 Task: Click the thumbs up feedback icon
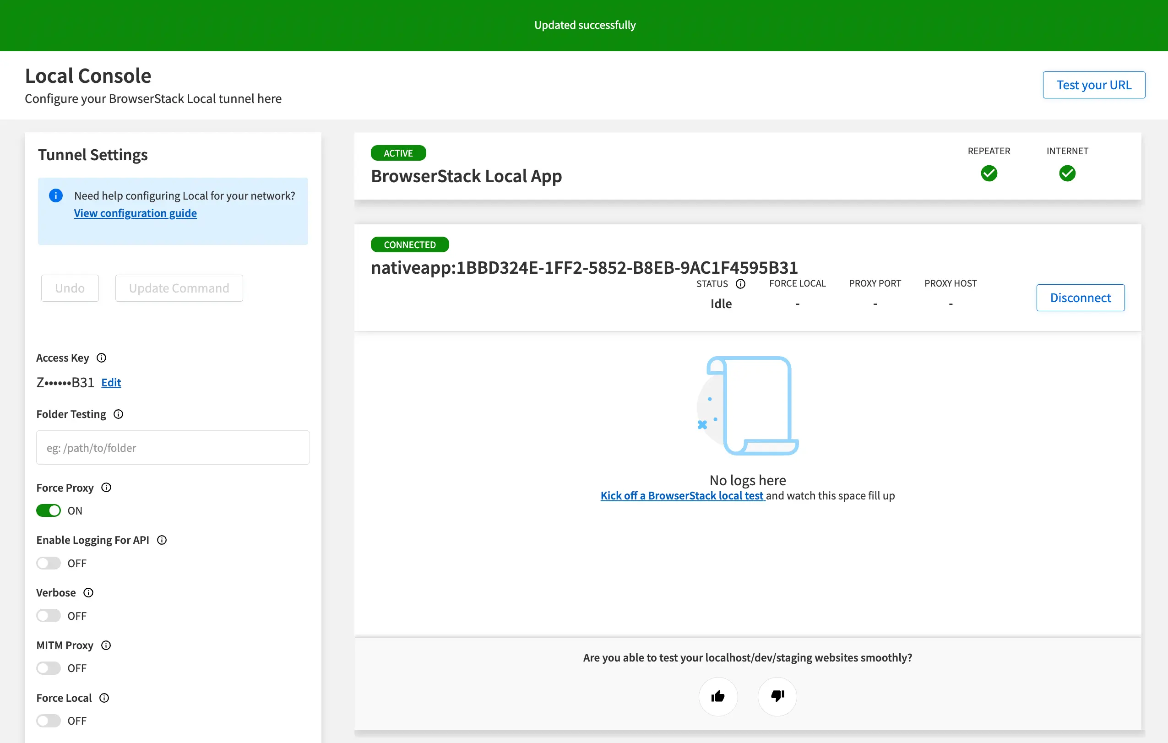click(x=718, y=696)
